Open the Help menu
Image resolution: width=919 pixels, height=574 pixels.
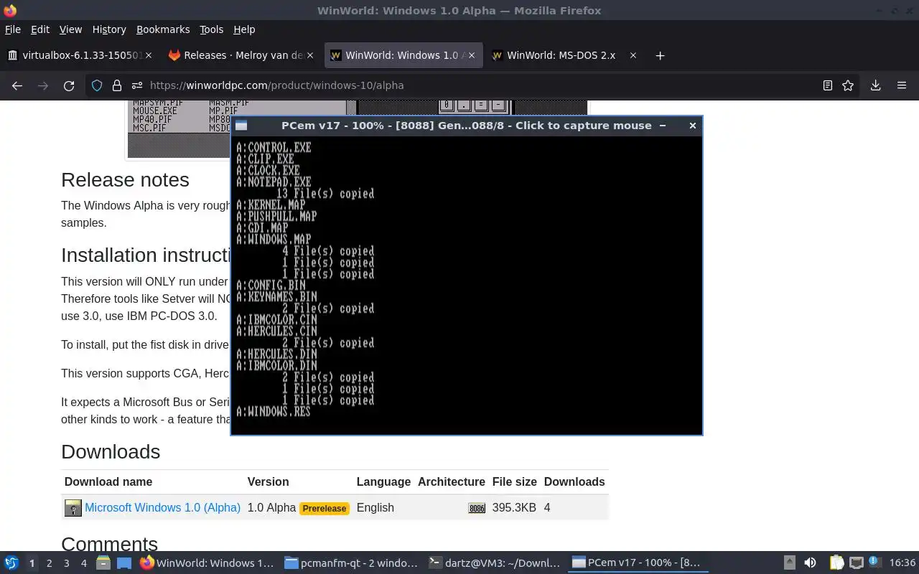tap(244, 29)
